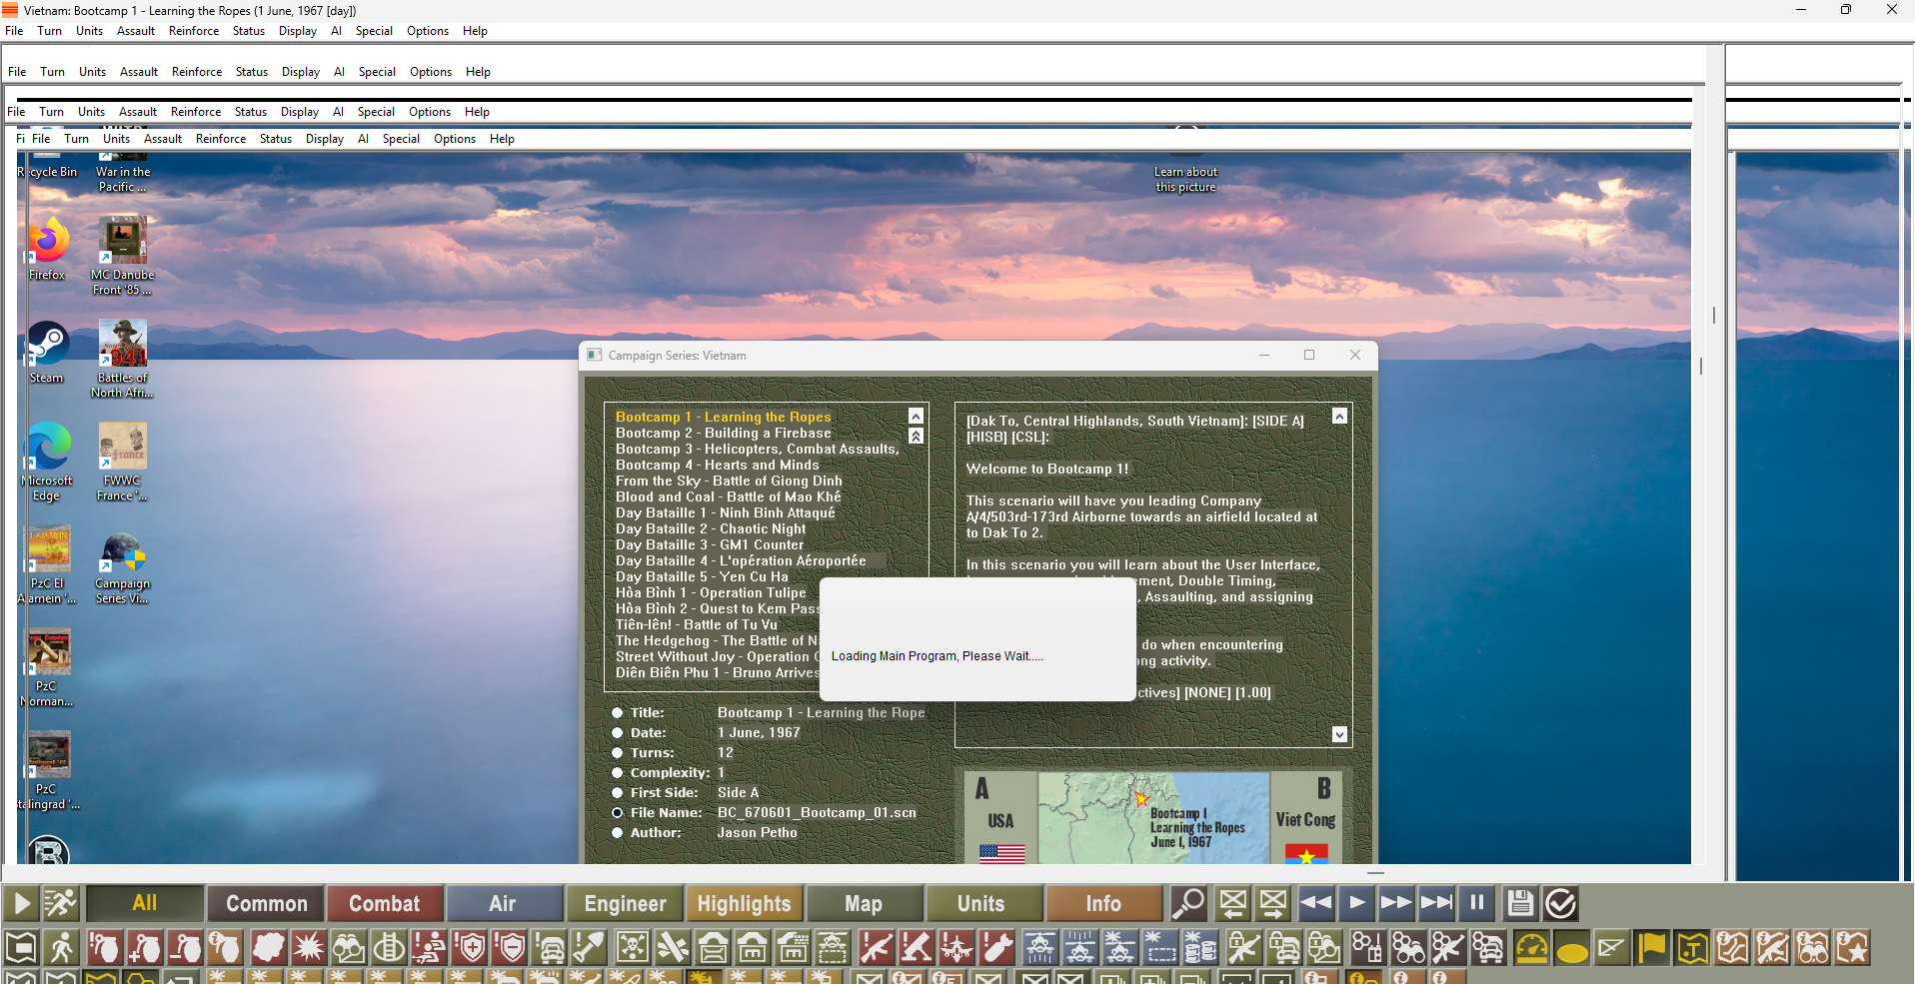Click the ladder in circle icon
This screenshot has height=984, width=1915.
389,947
